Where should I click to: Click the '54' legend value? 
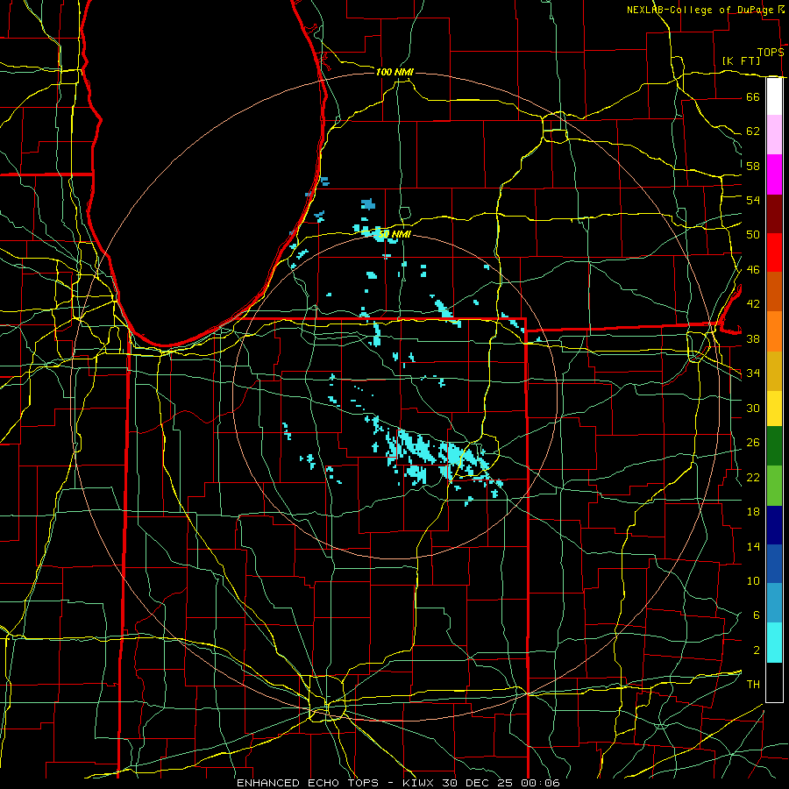pyautogui.click(x=753, y=200)
